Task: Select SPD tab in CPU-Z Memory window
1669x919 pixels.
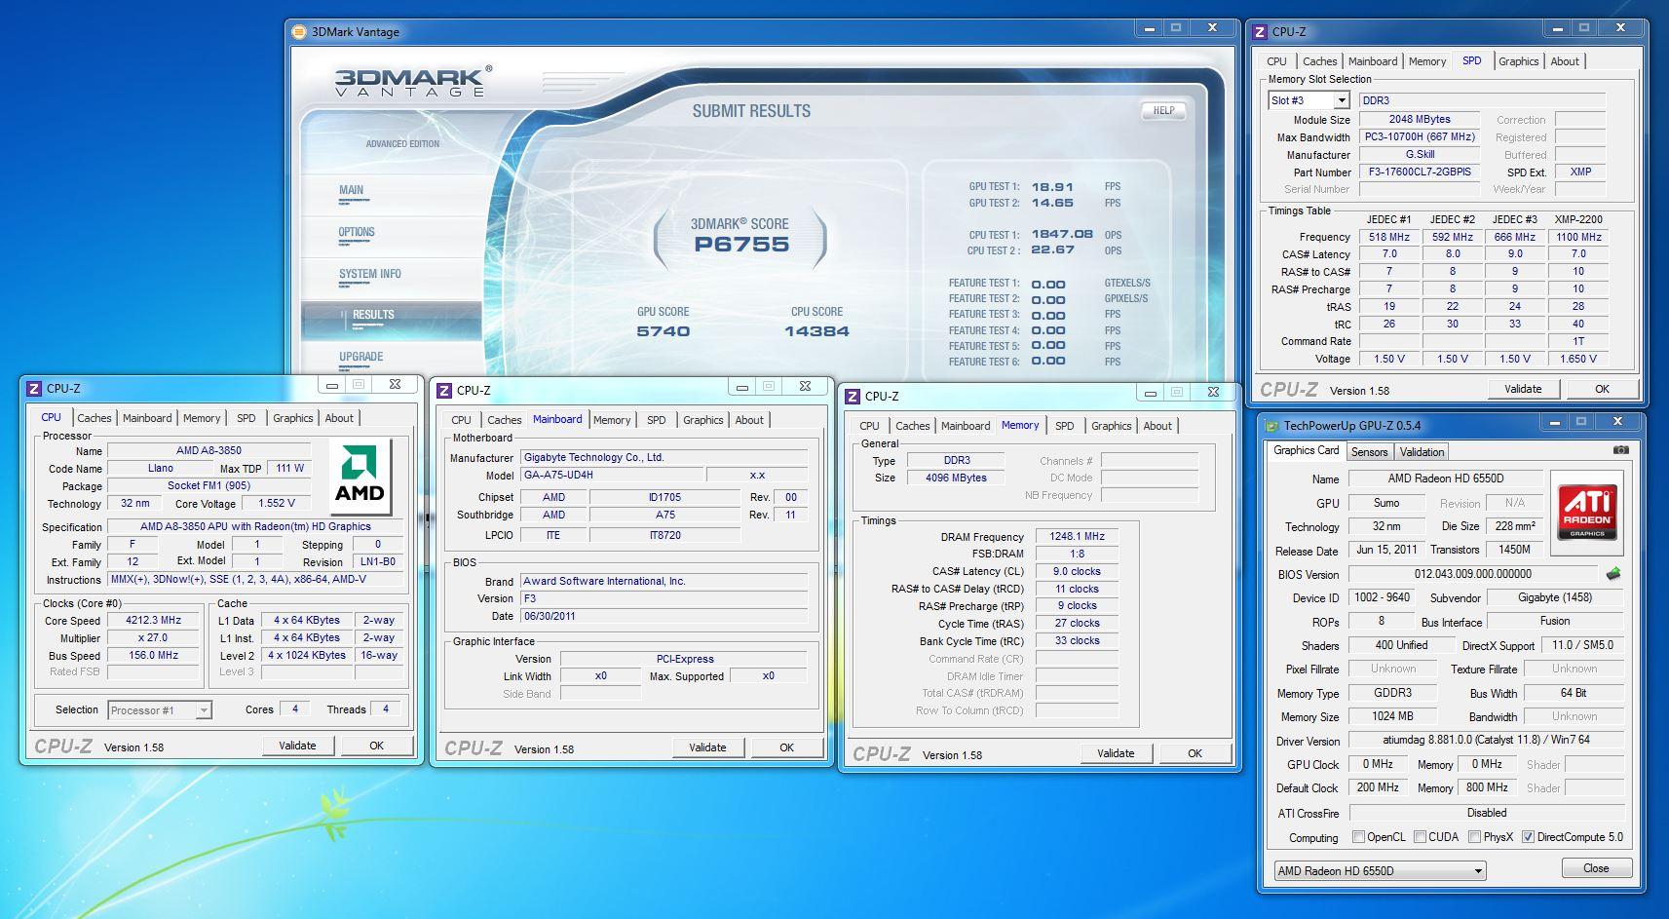Action: tap(1064, 425)
